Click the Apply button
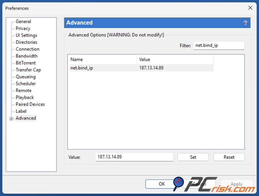This screenshot has height=196, width=259. (236, 184)
